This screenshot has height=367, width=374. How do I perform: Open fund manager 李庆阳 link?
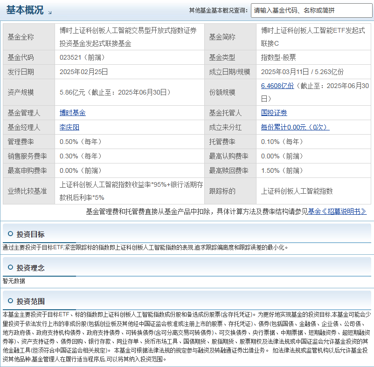point(69,127)
